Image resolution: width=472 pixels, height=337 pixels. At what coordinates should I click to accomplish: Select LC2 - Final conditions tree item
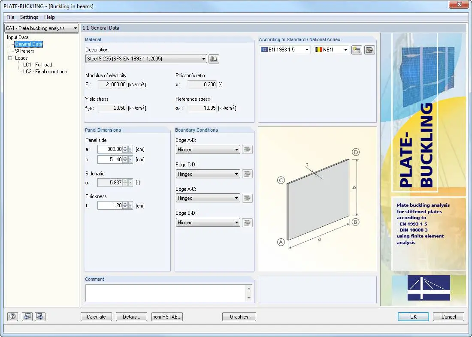coord(45,72)
